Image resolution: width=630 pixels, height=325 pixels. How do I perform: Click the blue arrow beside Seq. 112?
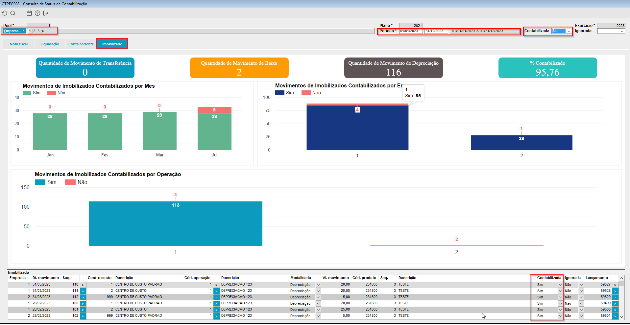[x=83, y=297]
